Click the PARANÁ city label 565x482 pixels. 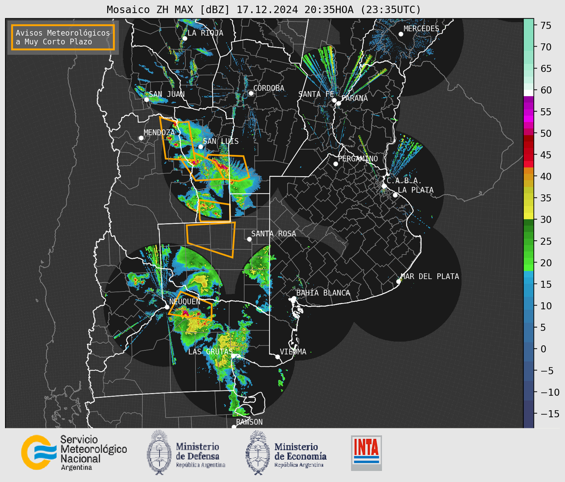354,98
